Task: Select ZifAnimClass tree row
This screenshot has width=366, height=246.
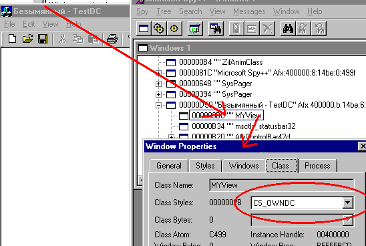Action: tap(221, 62)
